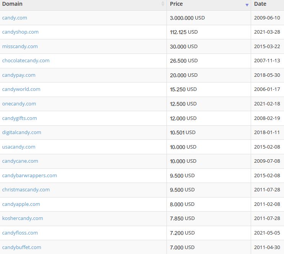Go to the candybuffet.com link

click(21, 247)
